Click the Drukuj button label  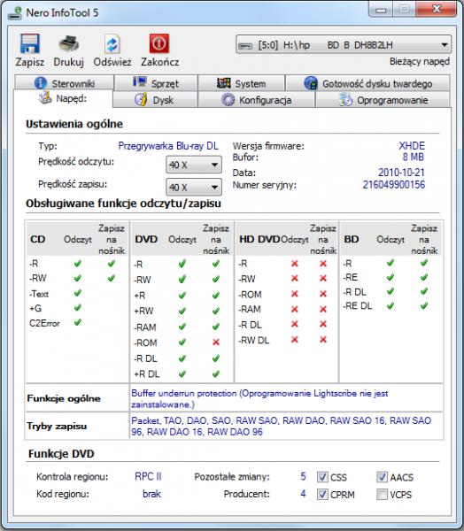(x=69, y=62)
